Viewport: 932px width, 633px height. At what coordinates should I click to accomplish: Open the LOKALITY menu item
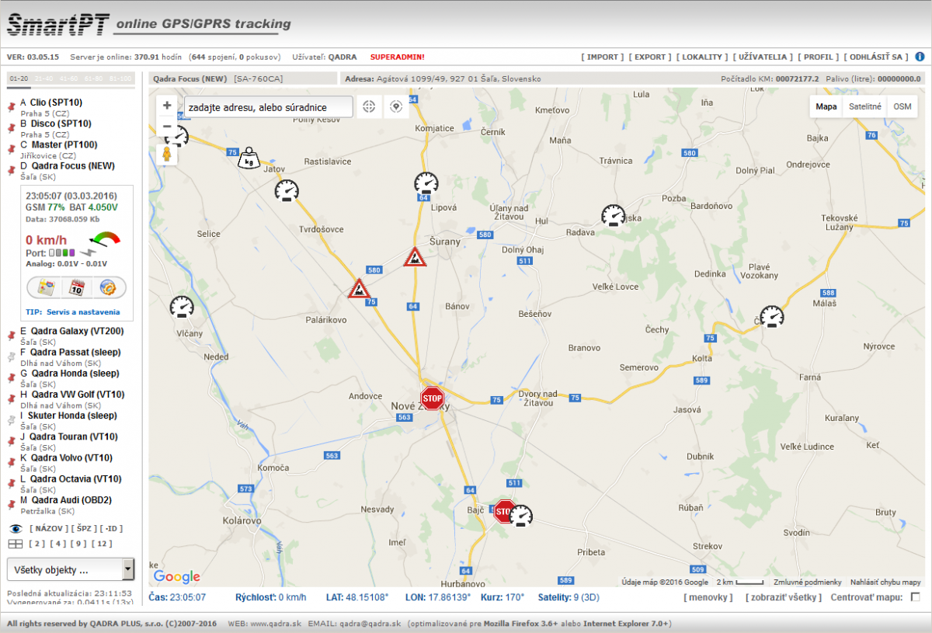pyautogui.click(x=702, y=57)
